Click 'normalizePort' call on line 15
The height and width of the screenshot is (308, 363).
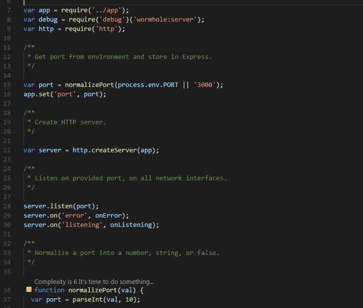point(89,85)
